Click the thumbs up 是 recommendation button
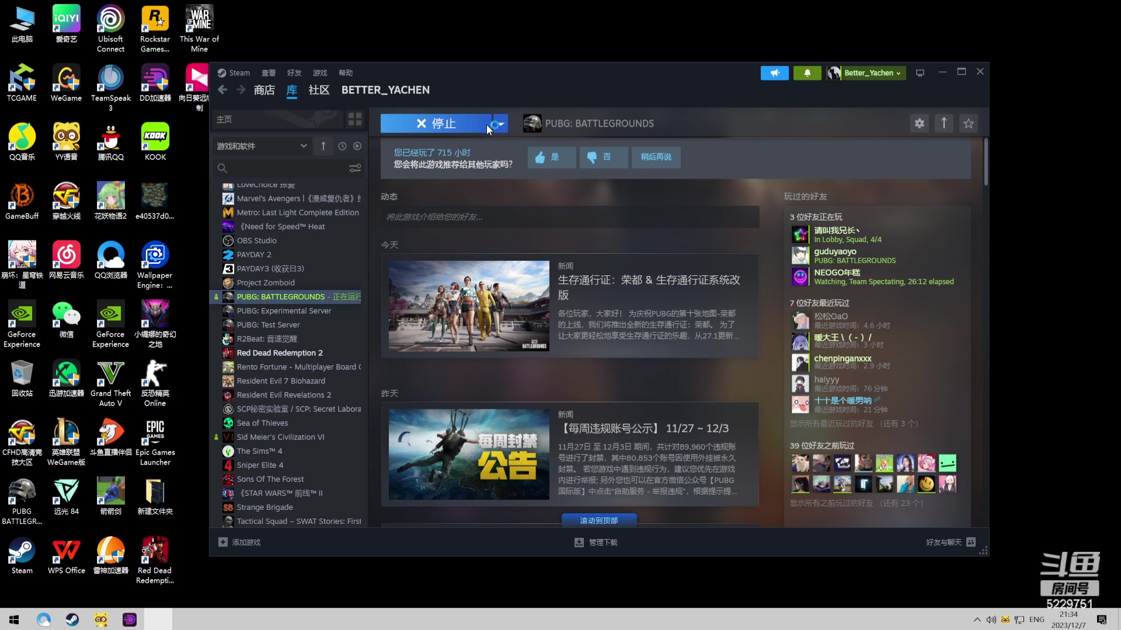 tap(549, 157)
